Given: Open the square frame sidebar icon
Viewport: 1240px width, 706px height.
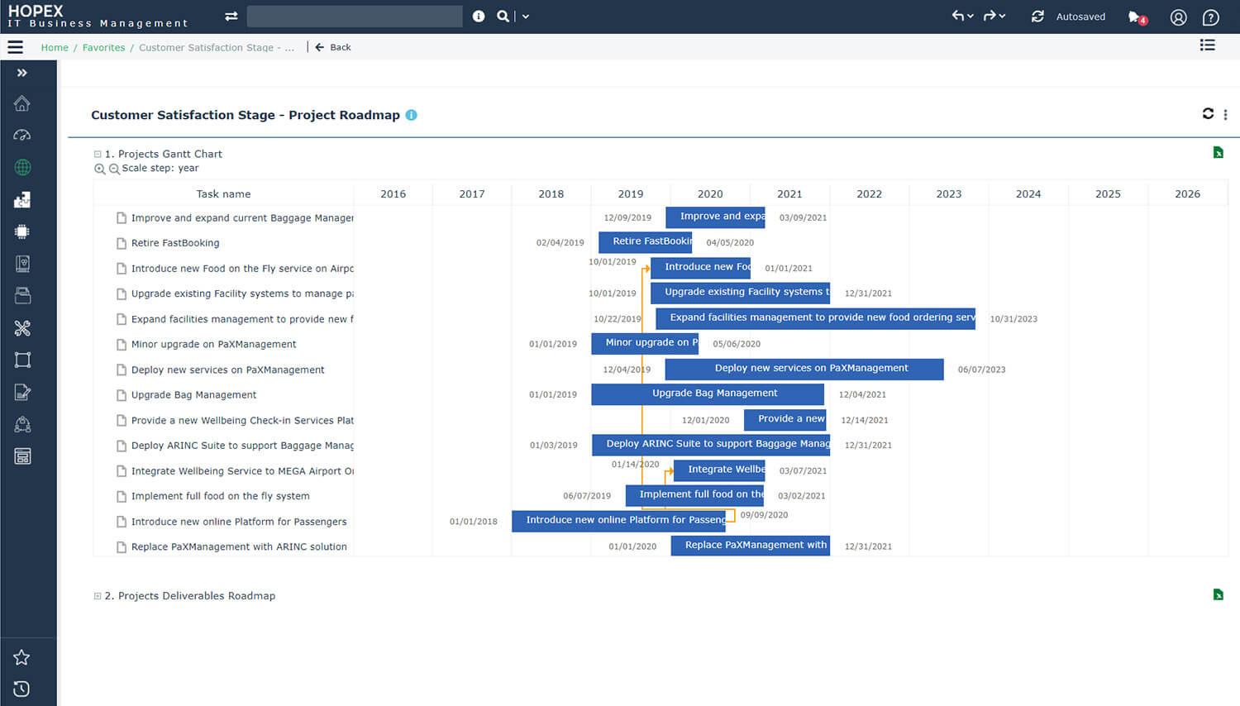Looking at the screenshot, I should click(x=22, y=360).
